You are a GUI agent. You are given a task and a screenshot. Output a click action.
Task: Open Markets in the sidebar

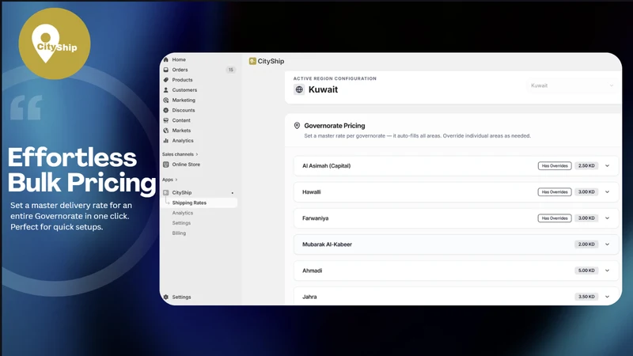point(181,131)
